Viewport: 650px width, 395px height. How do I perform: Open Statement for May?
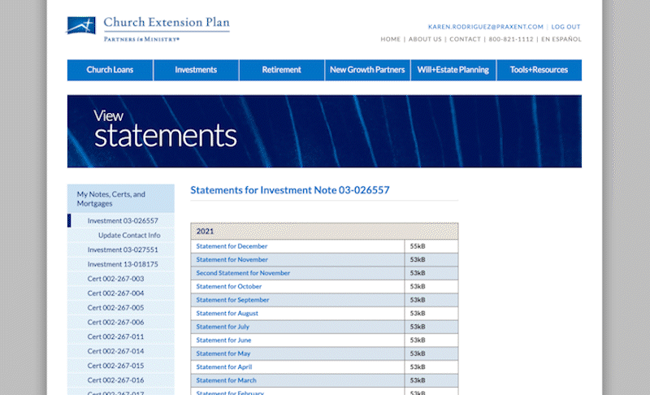[x=223, y=354]
